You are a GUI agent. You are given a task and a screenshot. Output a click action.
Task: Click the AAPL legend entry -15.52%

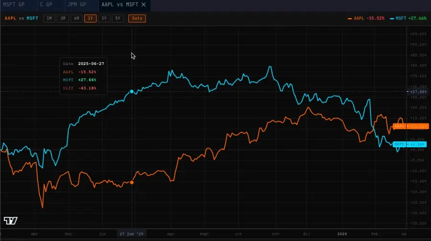point(366,18)
